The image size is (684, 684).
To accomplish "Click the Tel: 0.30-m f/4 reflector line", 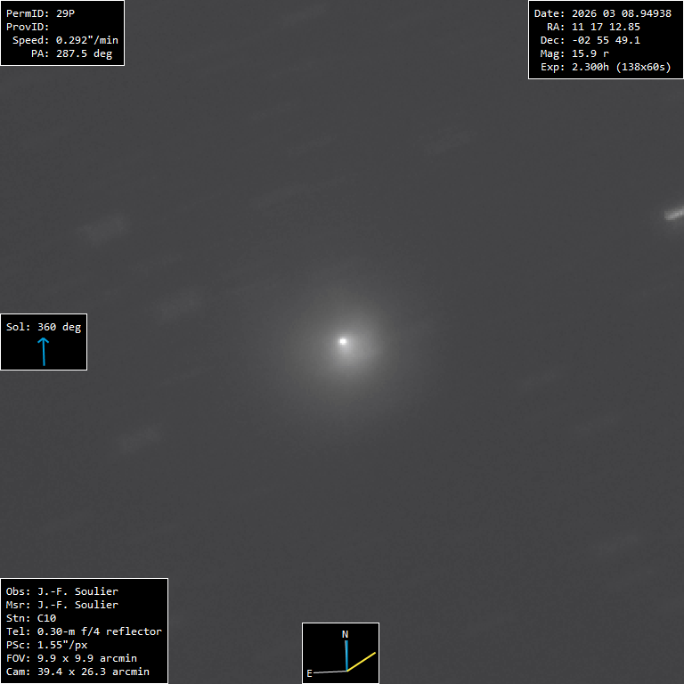I will click(84, 631).
